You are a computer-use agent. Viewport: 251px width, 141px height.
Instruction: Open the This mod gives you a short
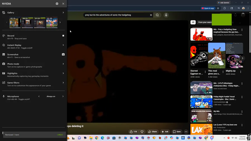[217, 55]
